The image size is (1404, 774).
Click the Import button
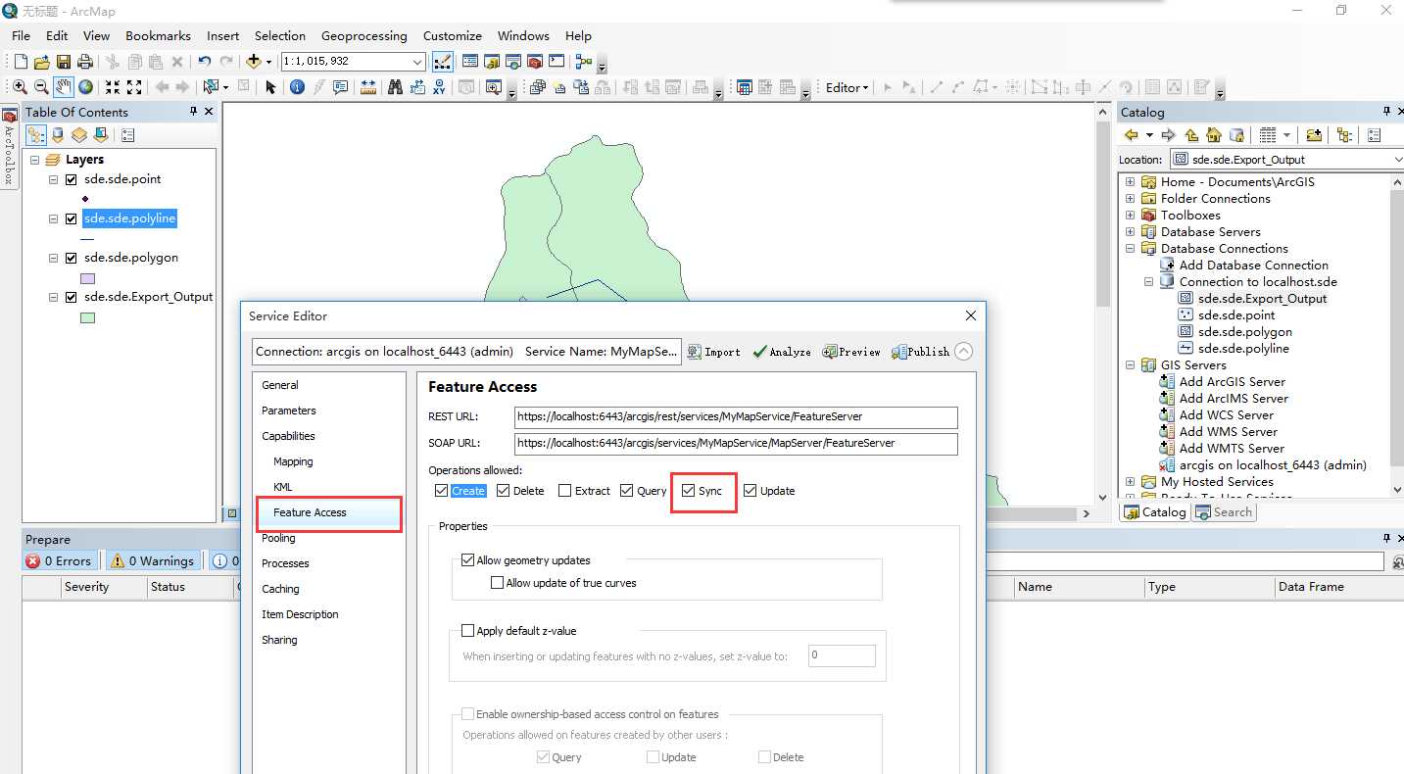coord(713,352)
